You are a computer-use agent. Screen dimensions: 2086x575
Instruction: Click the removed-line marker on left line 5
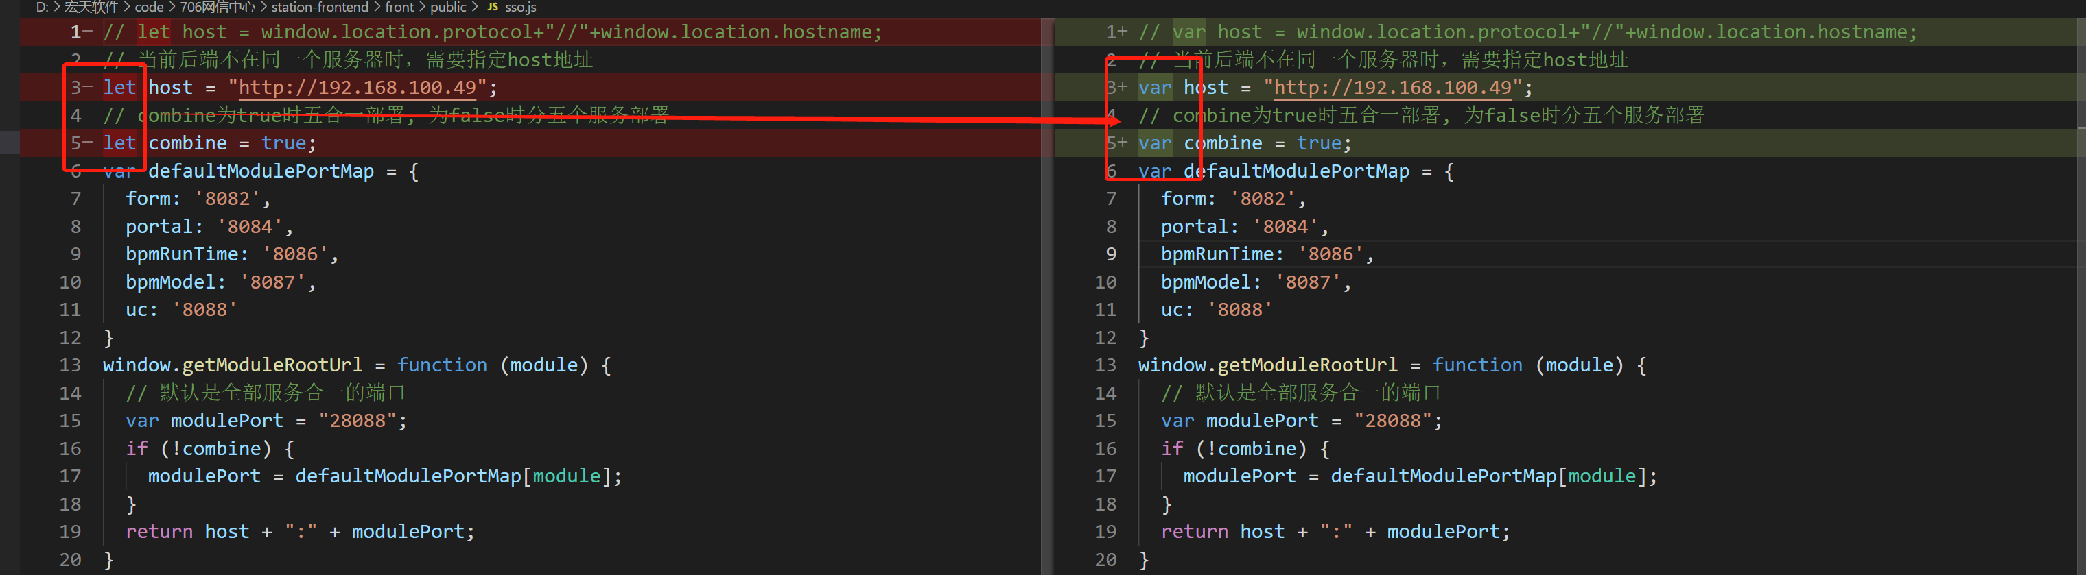(89, 143)
